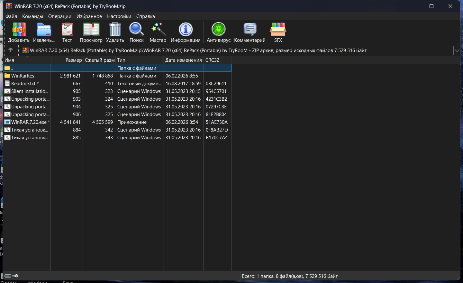
Task: Sort by the Размер column header
Action: (x=67, y=60)
